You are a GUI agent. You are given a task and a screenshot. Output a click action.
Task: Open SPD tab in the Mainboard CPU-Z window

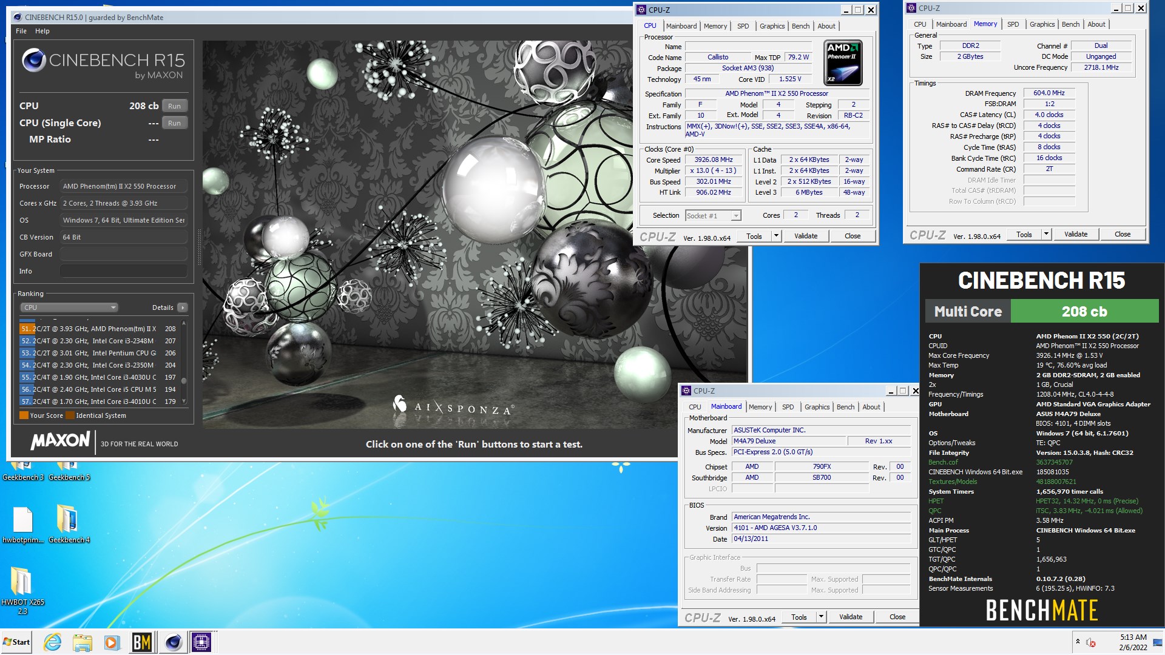click(788, 407)
